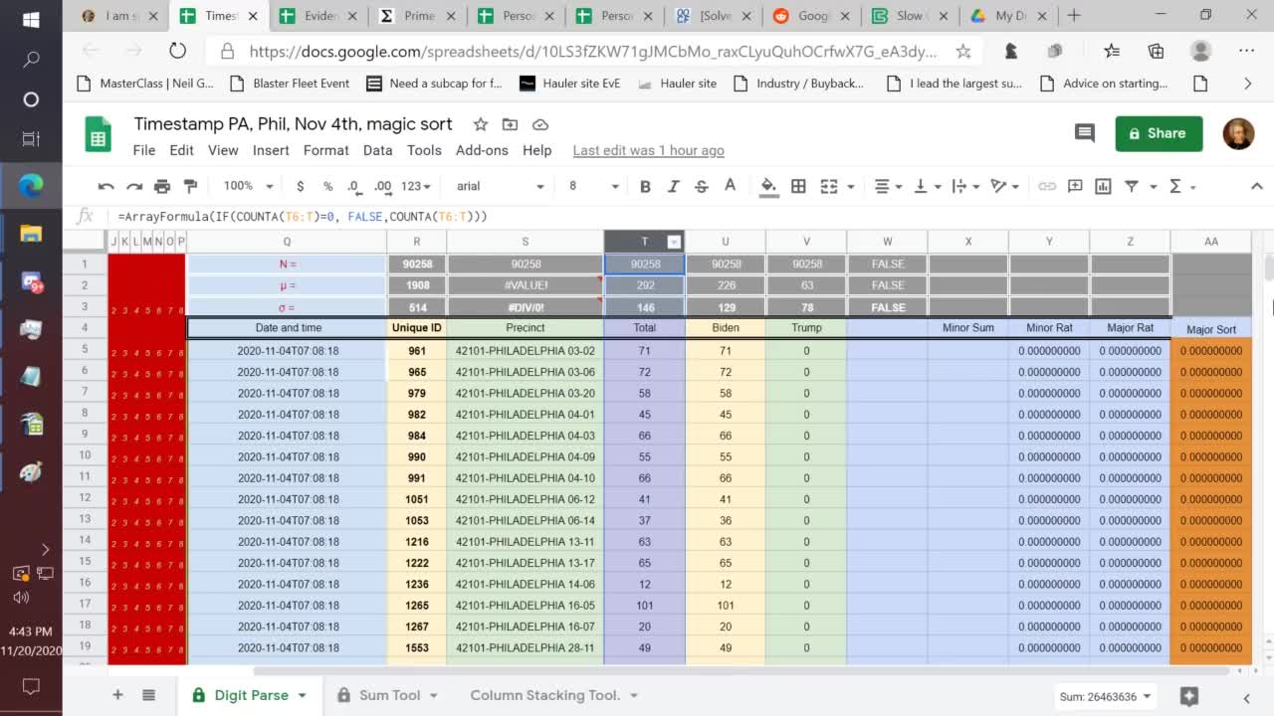Toggle bold formatting

point(645,186)
